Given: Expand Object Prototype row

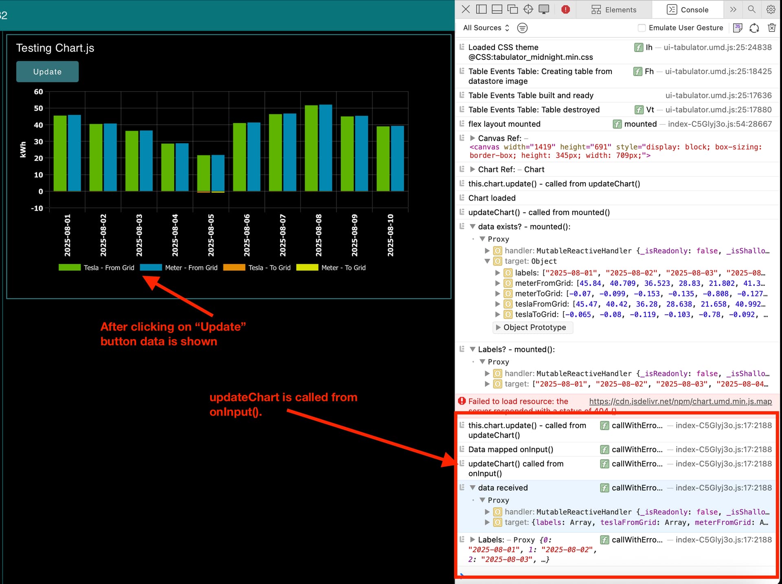Looking at the screenshot, I should point(533,327).
